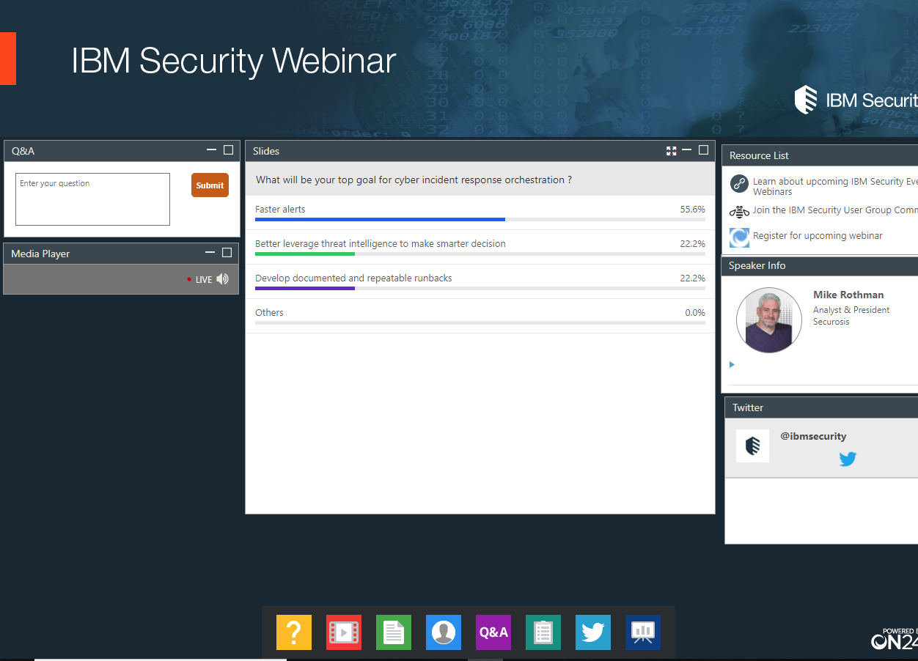Screen dimensions: 918x661
Task: Open the purple Q&A dock icon
Action: [493, 632]
